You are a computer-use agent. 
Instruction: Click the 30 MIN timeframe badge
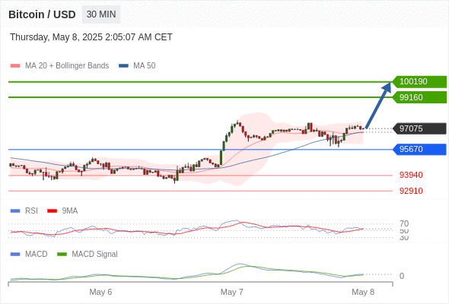coord(101,14)
